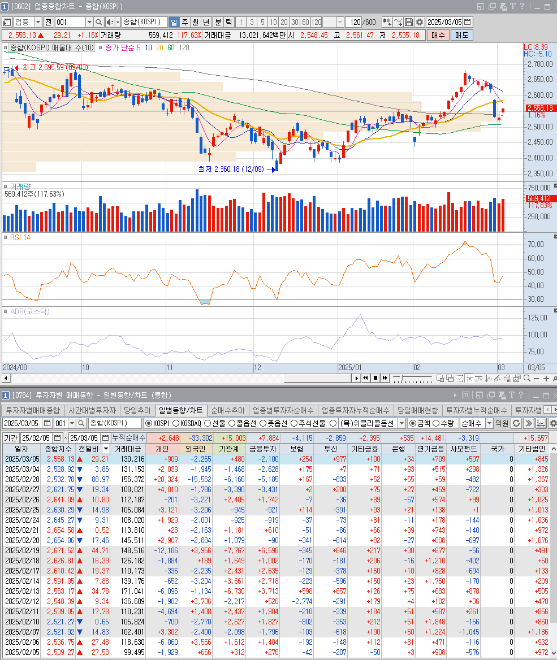
Task: Open the chart settings gear icon
Action: (420, 22)
